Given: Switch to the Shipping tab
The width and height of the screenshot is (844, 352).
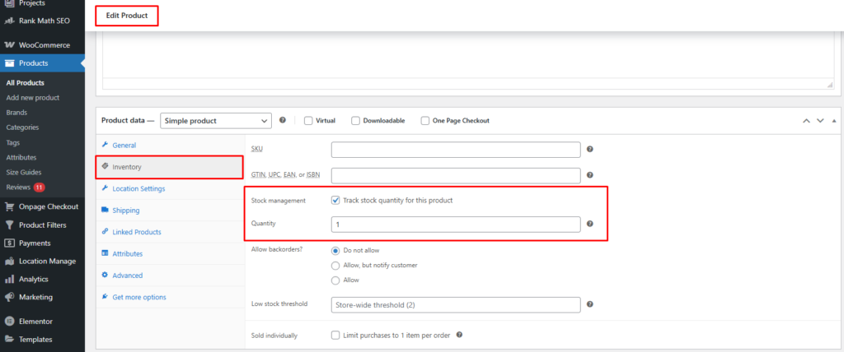Looking at the screenshot, I should pos(125,210).
